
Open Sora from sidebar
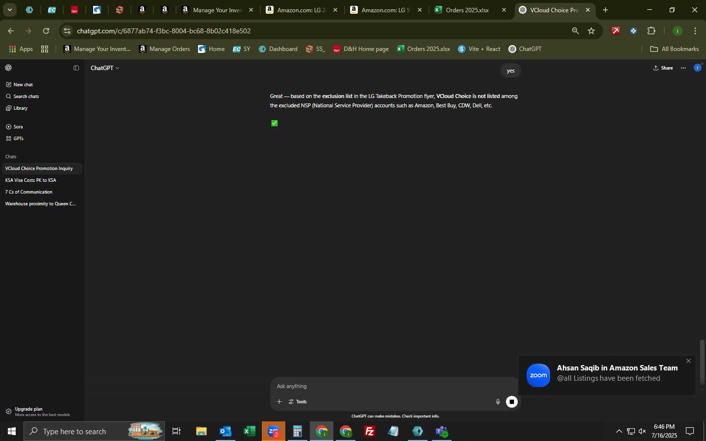[15, 127]
